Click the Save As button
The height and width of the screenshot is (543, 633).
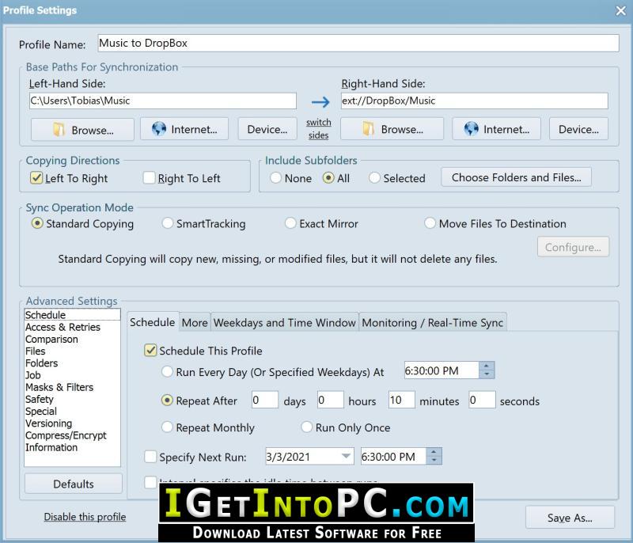pos(570,518)
